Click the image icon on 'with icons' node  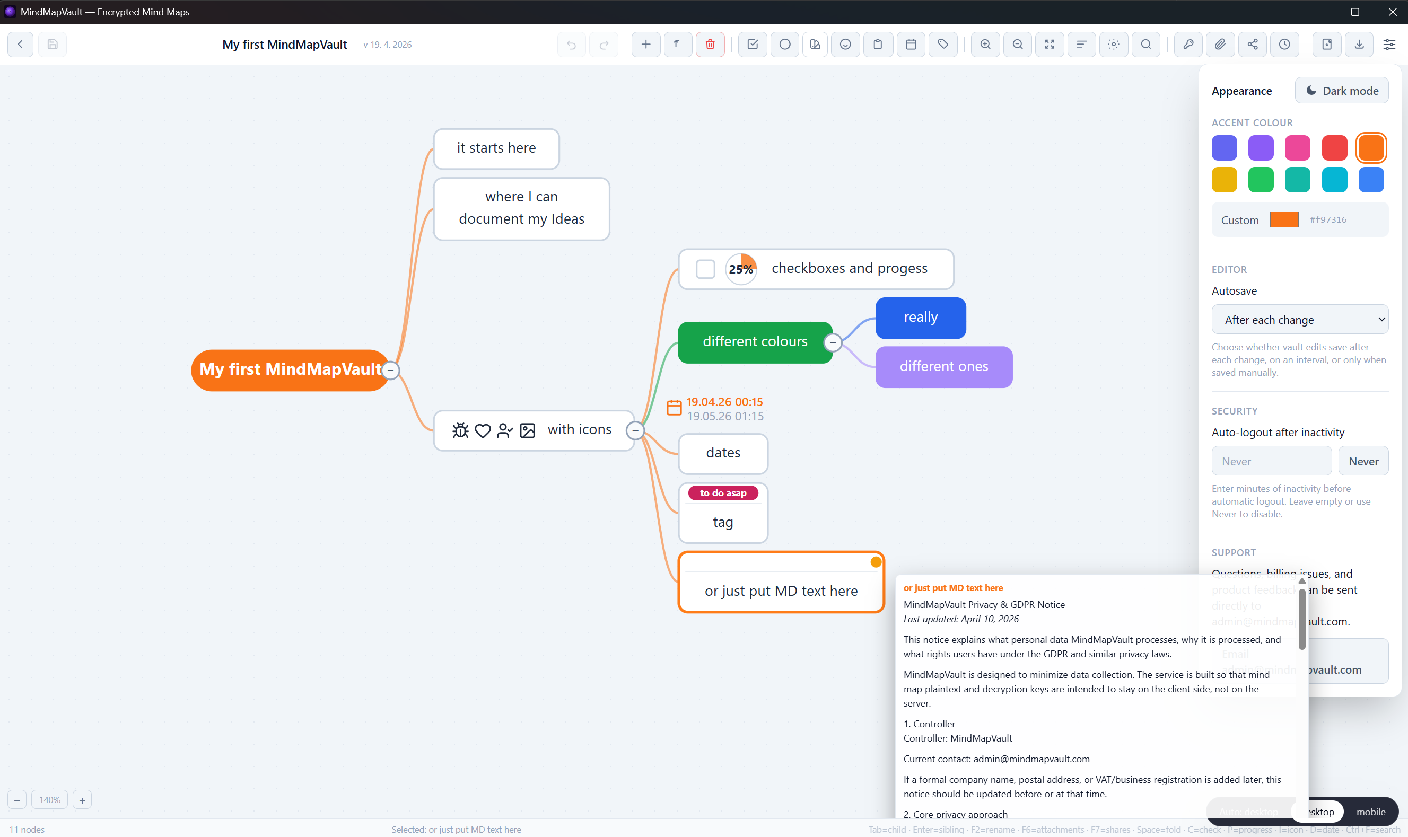click(528, 430)
